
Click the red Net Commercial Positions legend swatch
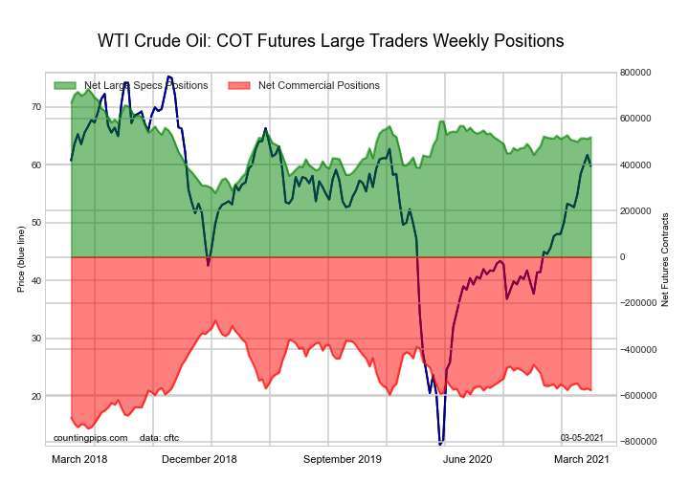coord(239,86)
